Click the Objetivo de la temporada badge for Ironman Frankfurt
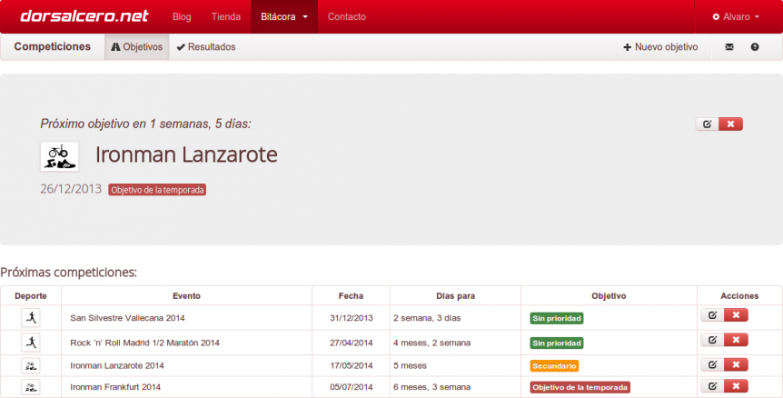 tap(580, 387)
